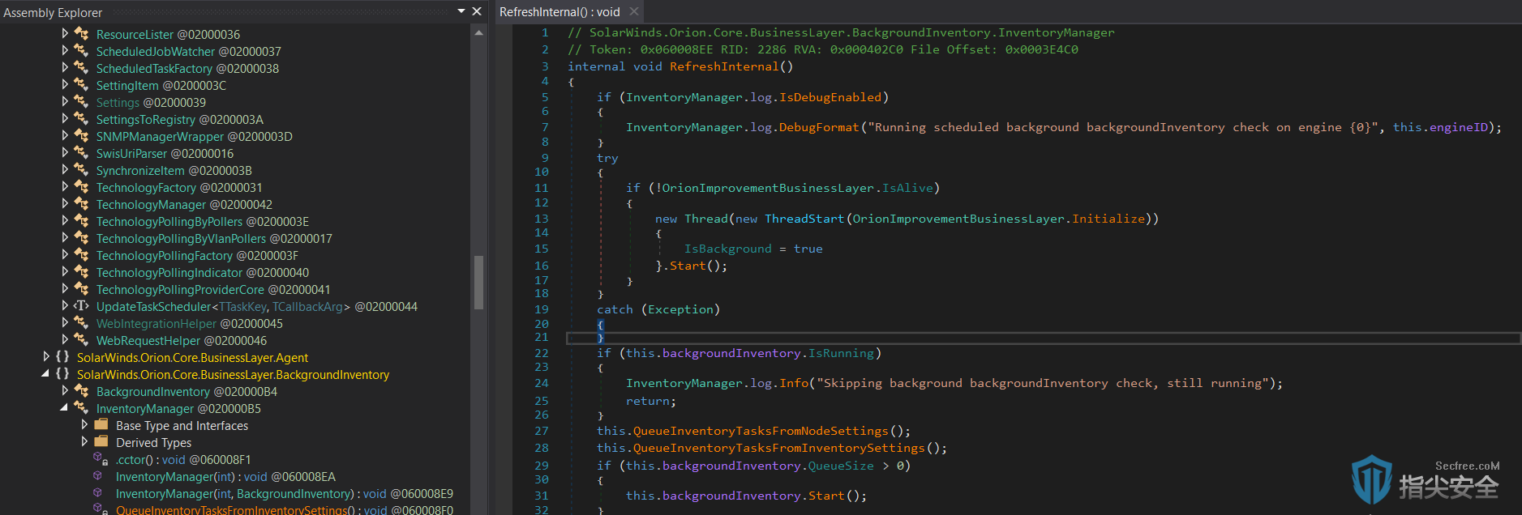Follow the IsAlive reference in the code
The height and width of the screenshot is (515, 1522).
(907, 188)
